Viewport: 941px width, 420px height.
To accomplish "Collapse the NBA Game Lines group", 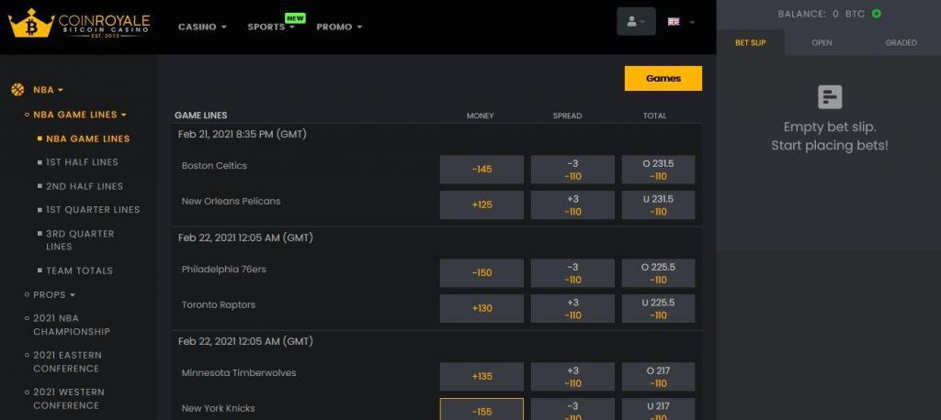I will [x=79, y=115].
